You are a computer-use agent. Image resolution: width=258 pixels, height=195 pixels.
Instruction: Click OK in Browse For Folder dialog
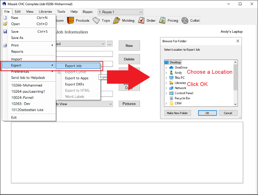[x=207, y=113]
